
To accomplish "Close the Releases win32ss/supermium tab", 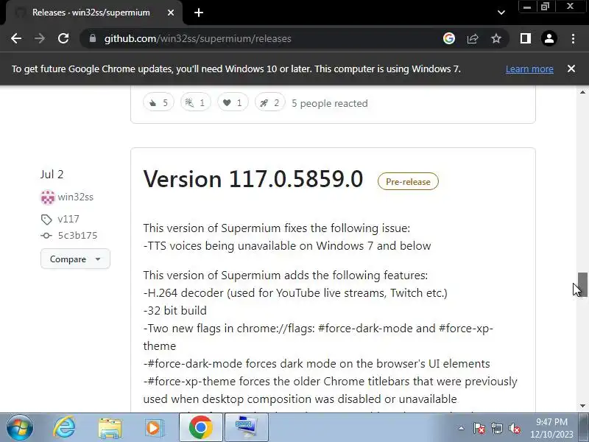I will tap(171, 13).
